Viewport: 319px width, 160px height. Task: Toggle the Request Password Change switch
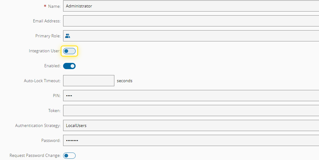click(x=69, y=156)
